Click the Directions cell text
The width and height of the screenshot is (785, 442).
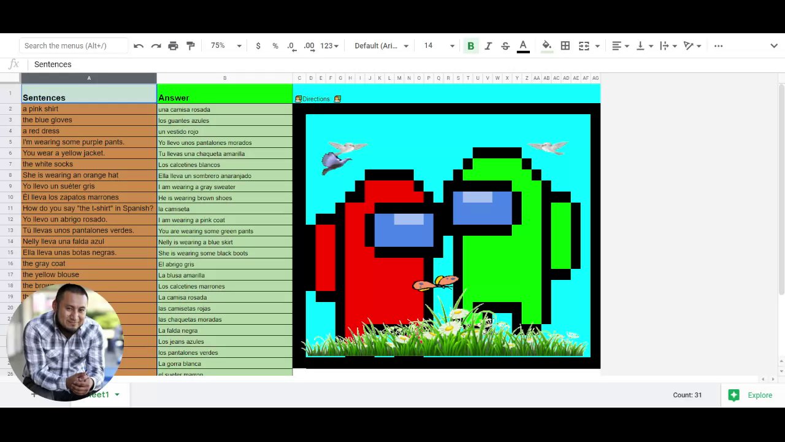coord(316,99)
